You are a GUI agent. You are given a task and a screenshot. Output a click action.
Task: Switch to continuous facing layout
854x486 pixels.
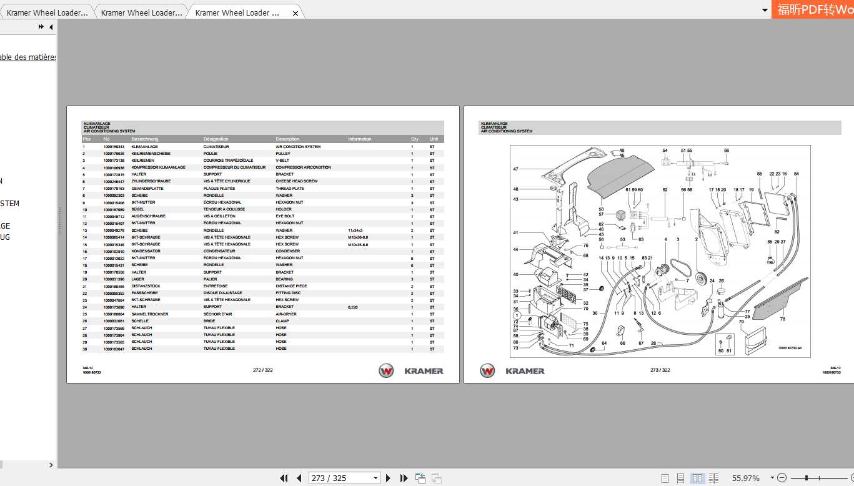click(x=713, y=479)
